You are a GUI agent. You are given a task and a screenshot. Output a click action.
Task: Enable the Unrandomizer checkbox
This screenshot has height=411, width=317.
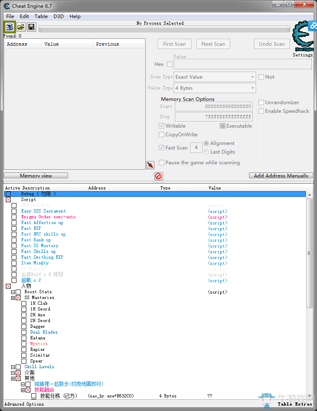point(261,102)
